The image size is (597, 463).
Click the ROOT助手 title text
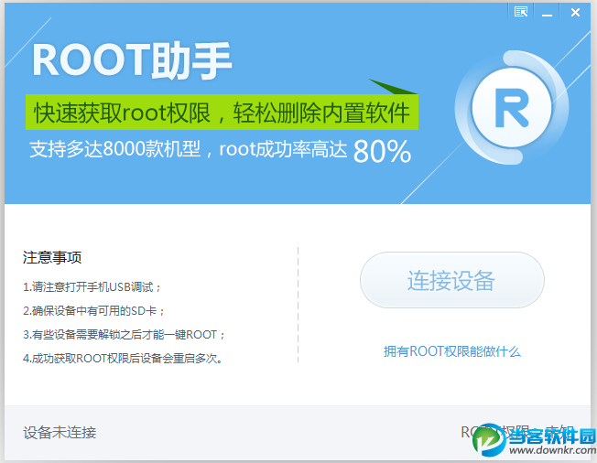pos(132,60)
